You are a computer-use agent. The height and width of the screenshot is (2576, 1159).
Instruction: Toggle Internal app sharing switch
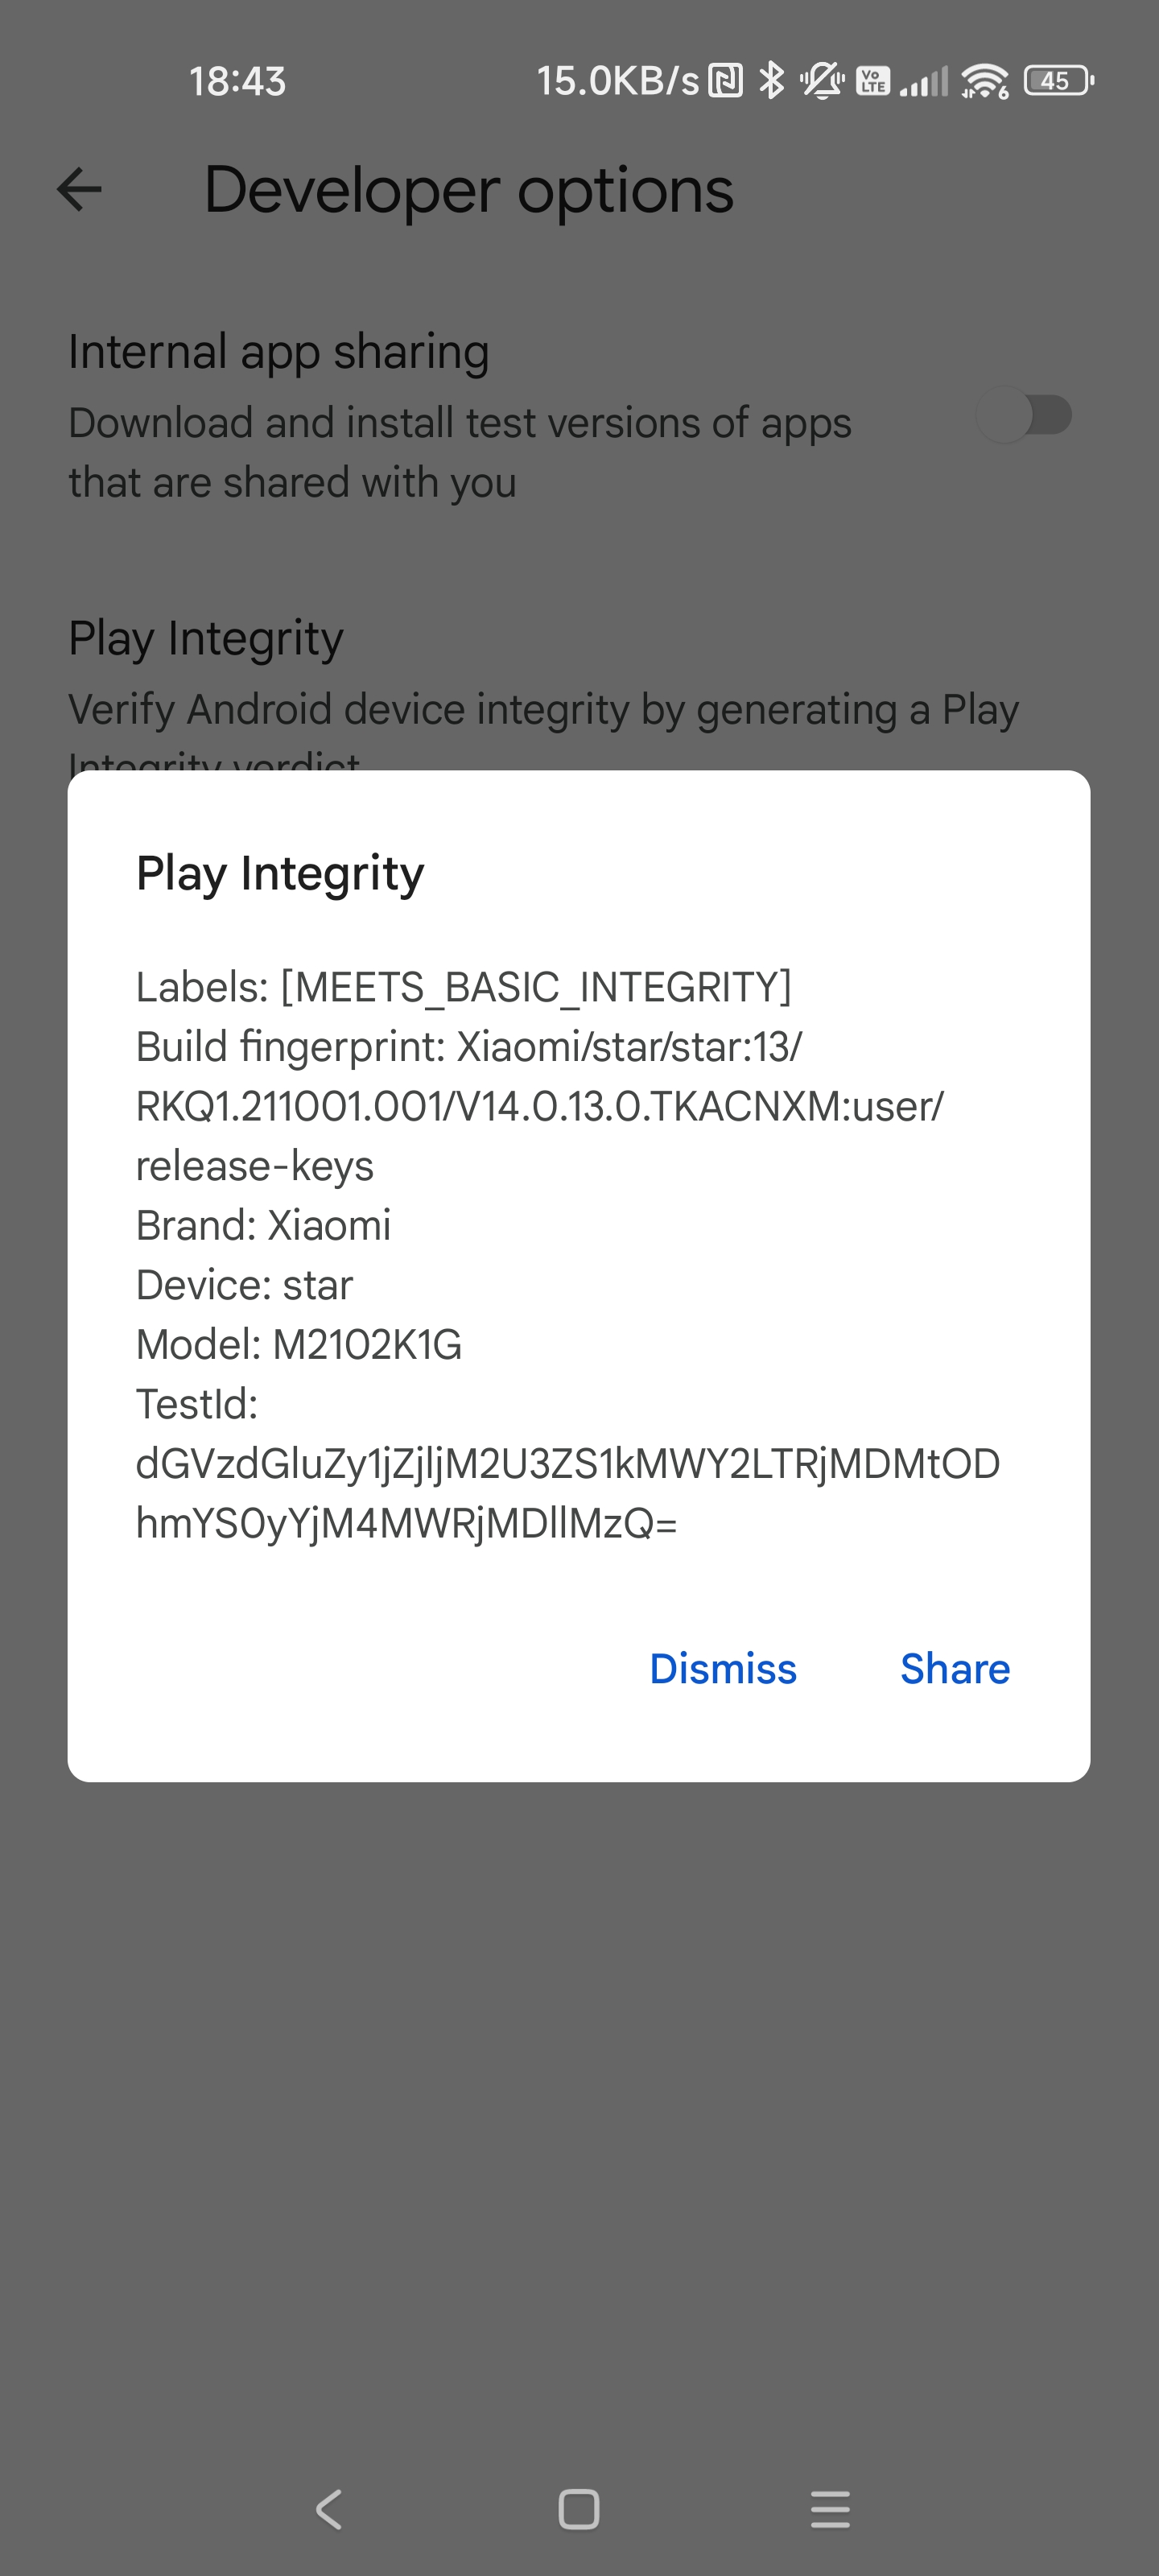(1024, 415)
